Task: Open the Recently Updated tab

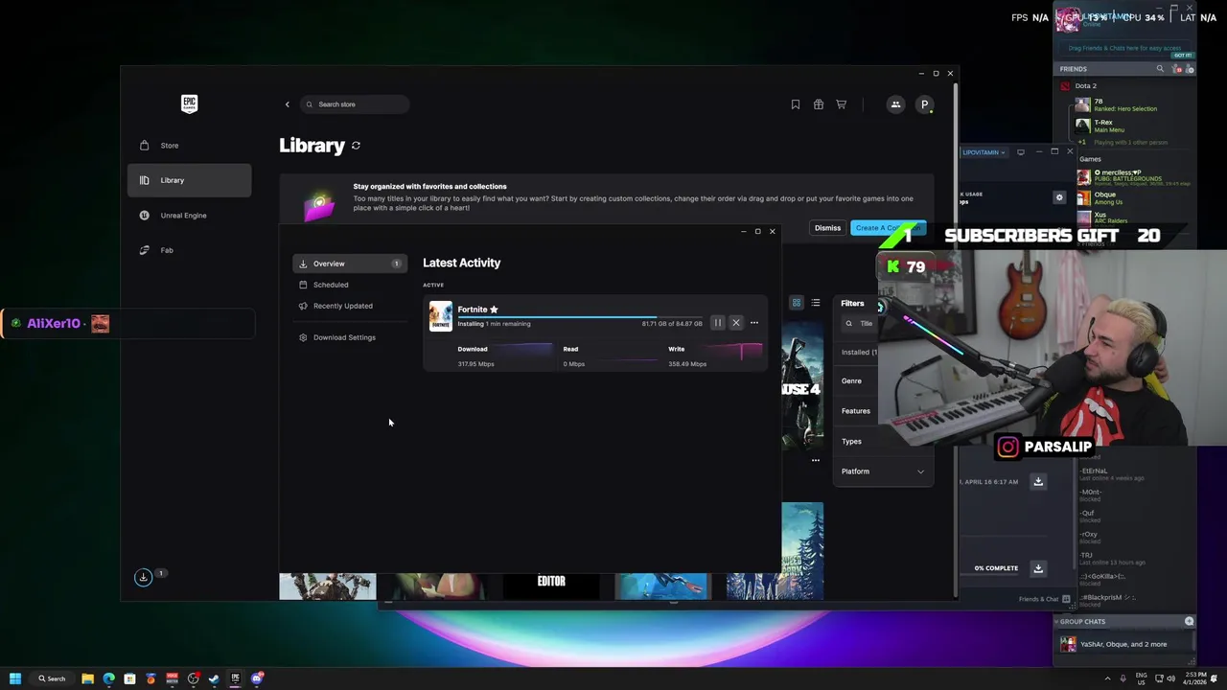Action: point(350,306)
